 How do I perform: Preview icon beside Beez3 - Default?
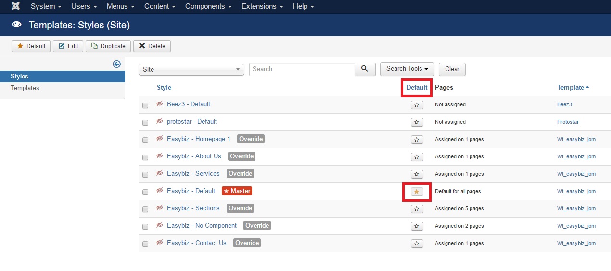(x=160, y=104)
